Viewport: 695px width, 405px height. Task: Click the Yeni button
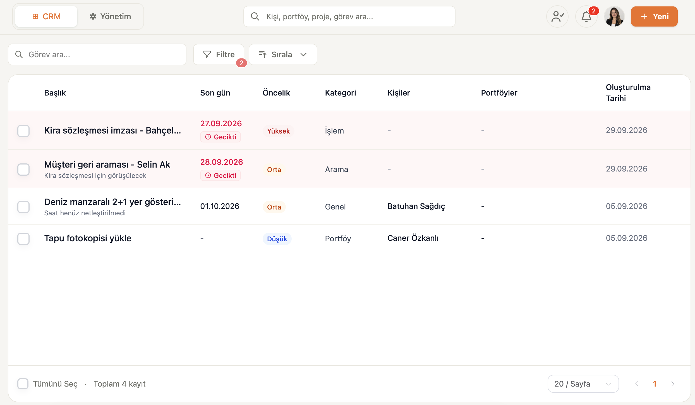point(654,16)
